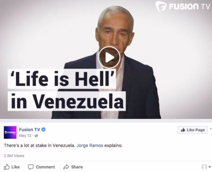Play the 'Life is Hell' video
Image resolution: width=212 pixels, height=172 pixels.
tap(109, 58)
